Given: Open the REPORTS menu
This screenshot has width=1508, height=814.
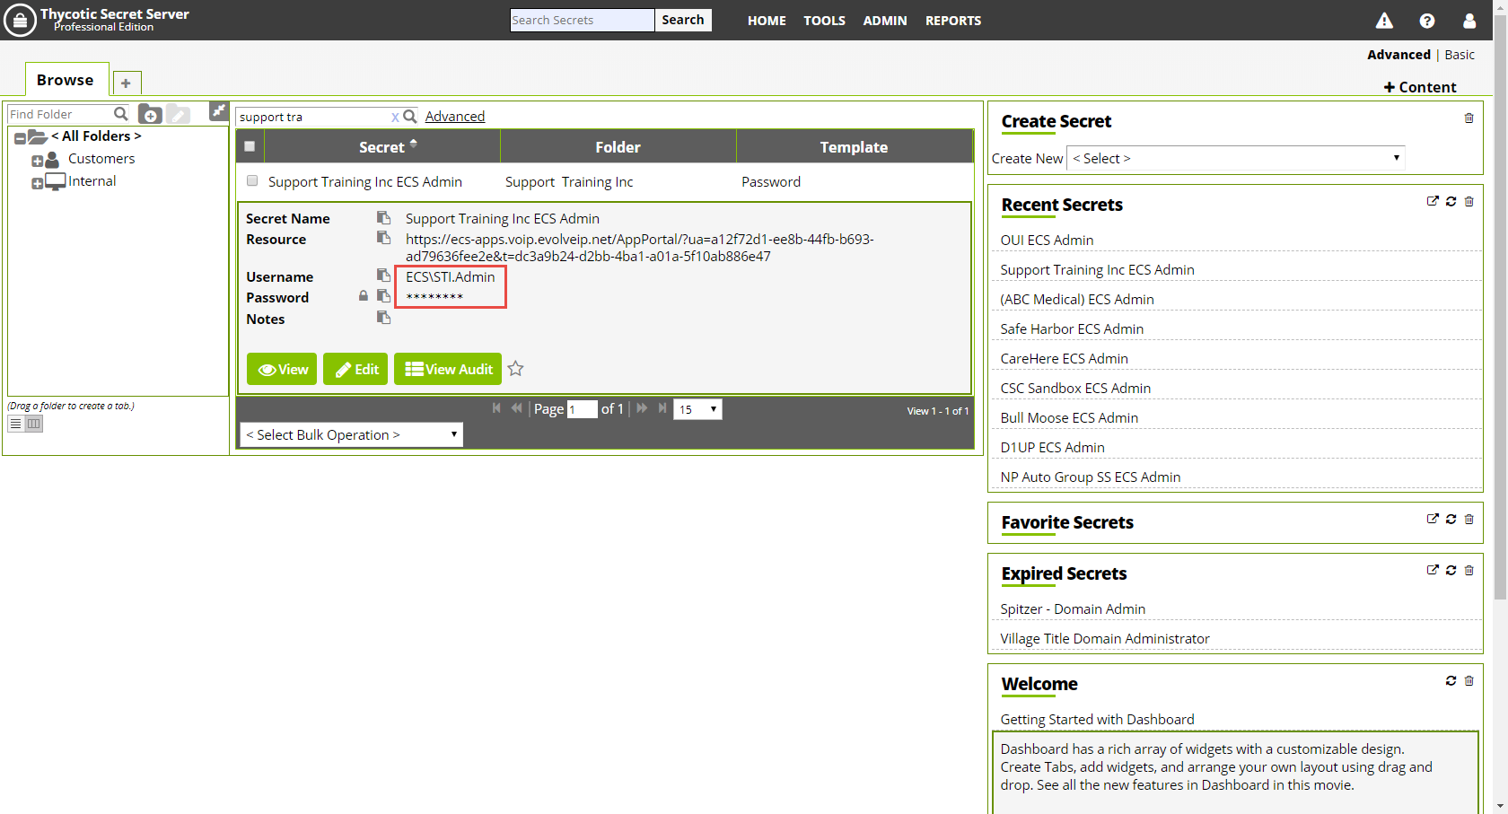Looking at the screenshot, I should [952, 21].
